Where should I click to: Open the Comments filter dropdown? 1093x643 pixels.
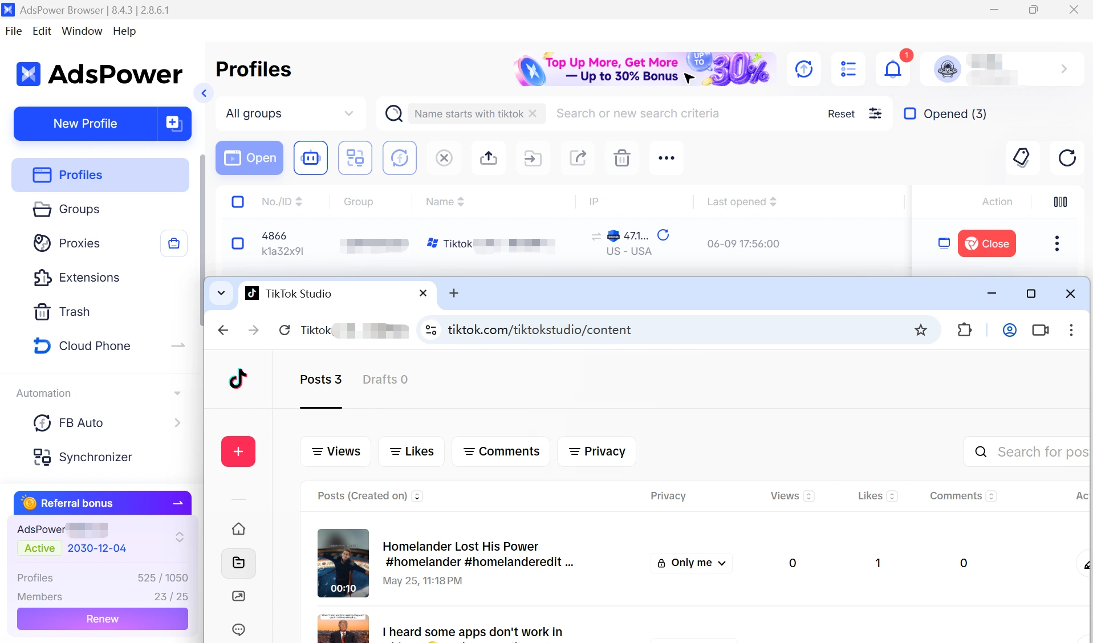[501, 451]
